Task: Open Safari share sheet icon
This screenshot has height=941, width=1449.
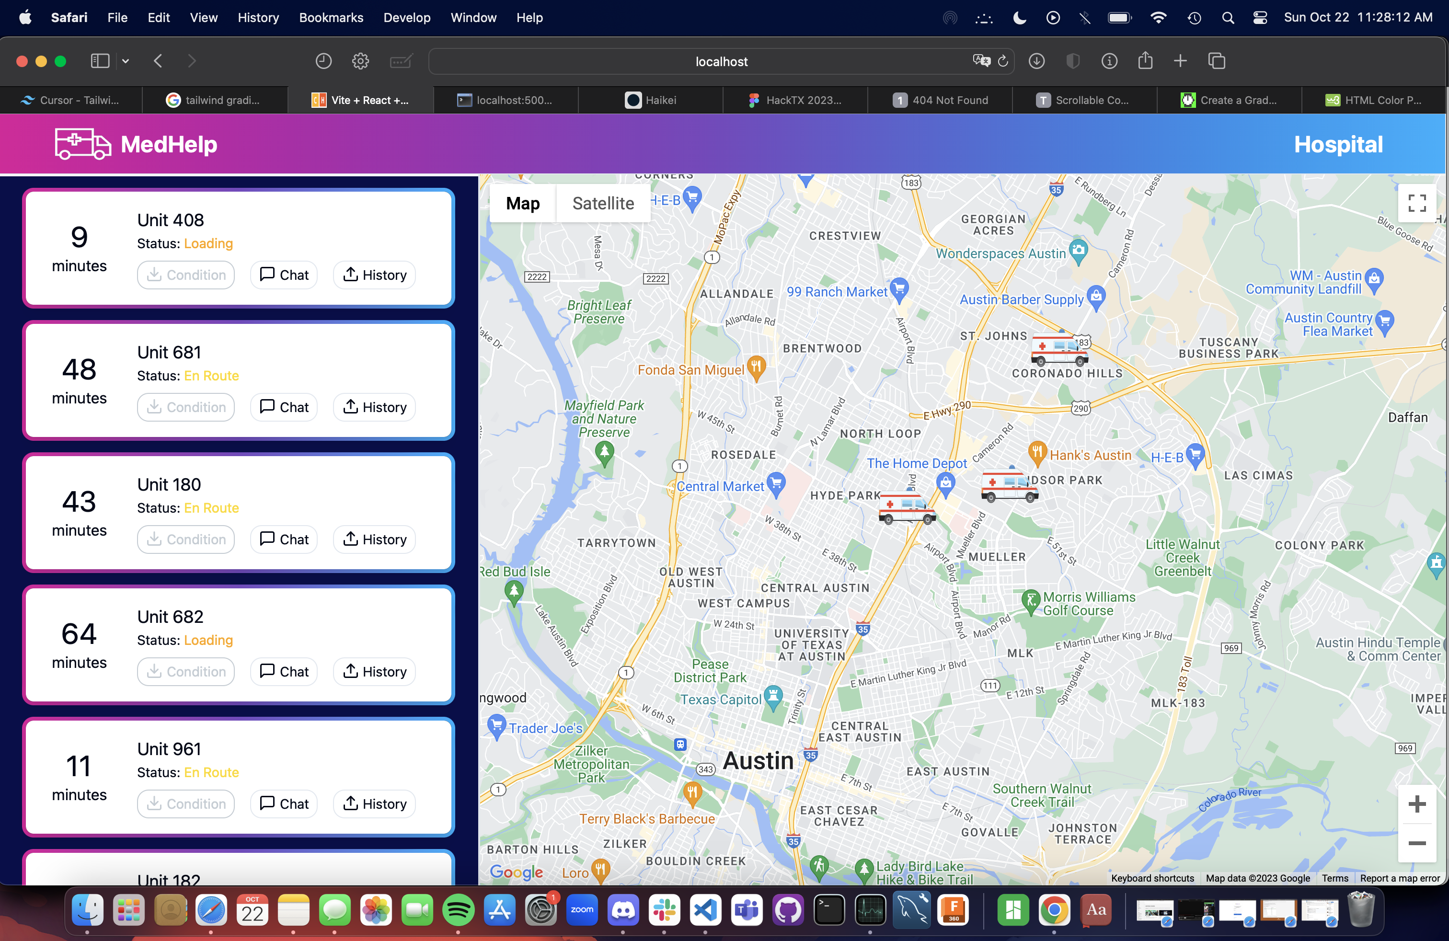Action: click(x=1145, y=61)
